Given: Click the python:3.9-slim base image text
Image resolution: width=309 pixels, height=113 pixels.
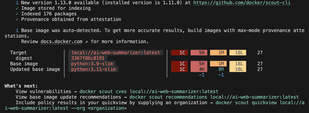Looking at the screenshot, I should click(x=92, y=64).
